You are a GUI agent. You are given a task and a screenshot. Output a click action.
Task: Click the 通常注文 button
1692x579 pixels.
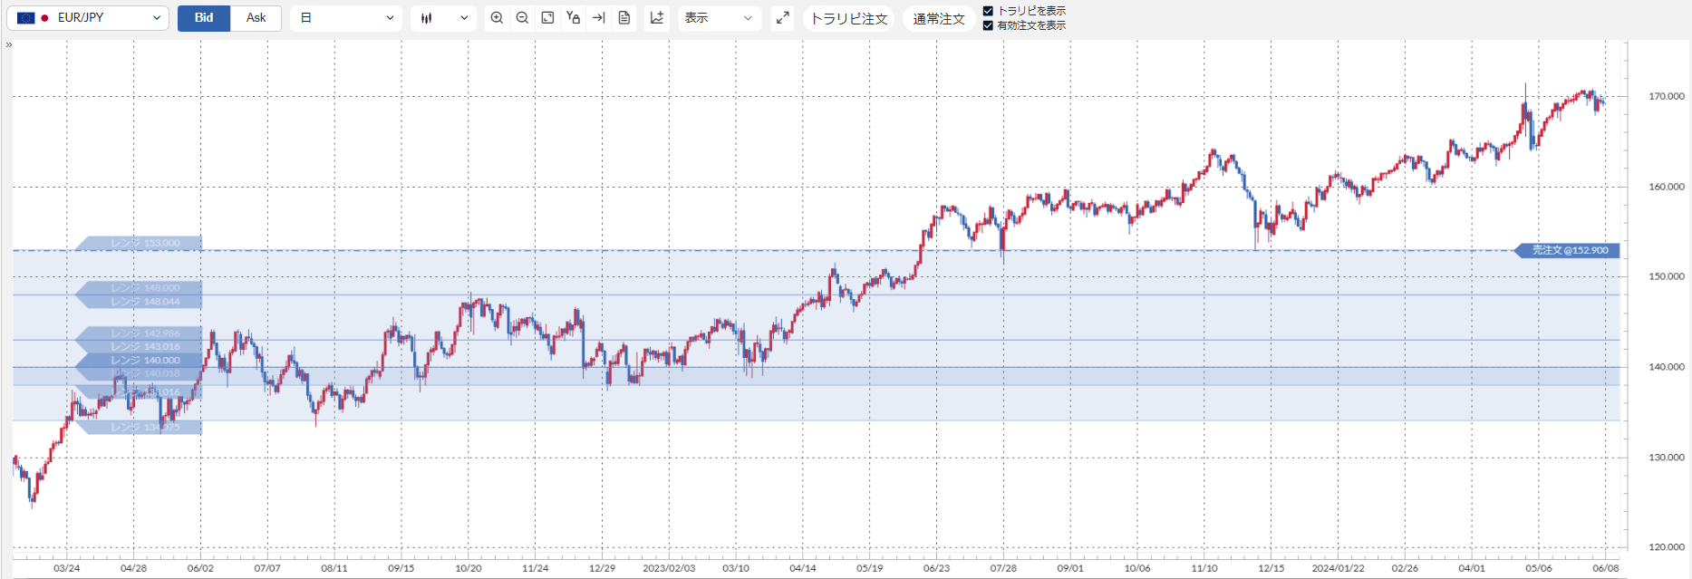[939, 18]
